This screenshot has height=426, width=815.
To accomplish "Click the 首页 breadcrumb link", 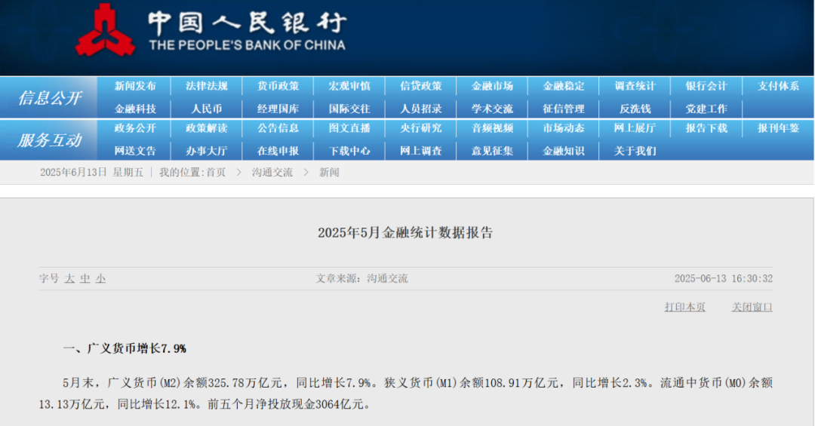I will [216, 173].
